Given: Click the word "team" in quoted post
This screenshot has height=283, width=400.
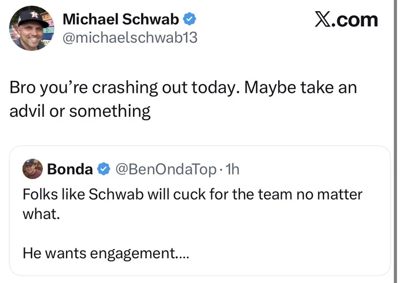Looking at the screenshot, I should tap(275, 194).
